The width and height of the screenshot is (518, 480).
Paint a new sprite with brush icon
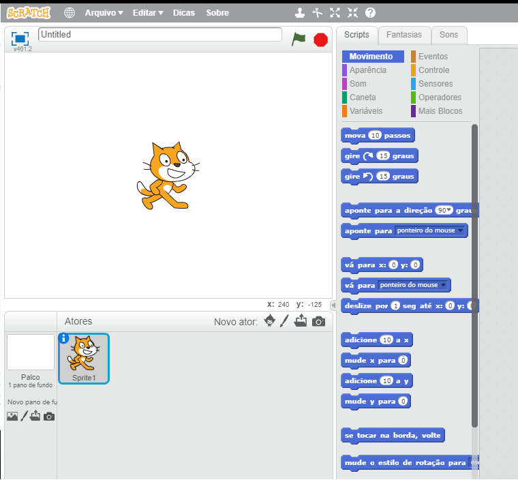[x=285, y=321]
